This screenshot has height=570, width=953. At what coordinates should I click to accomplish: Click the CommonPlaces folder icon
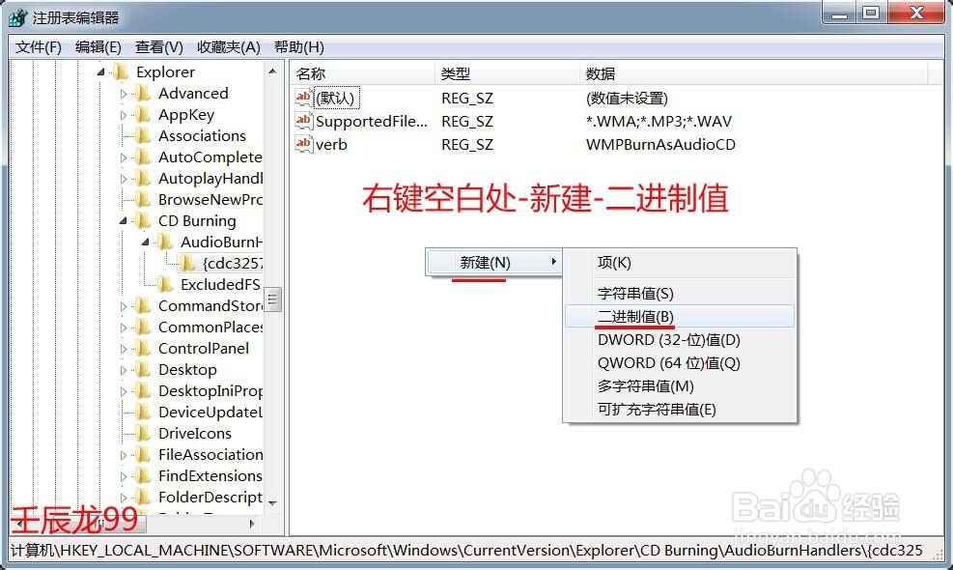(143, 328)
